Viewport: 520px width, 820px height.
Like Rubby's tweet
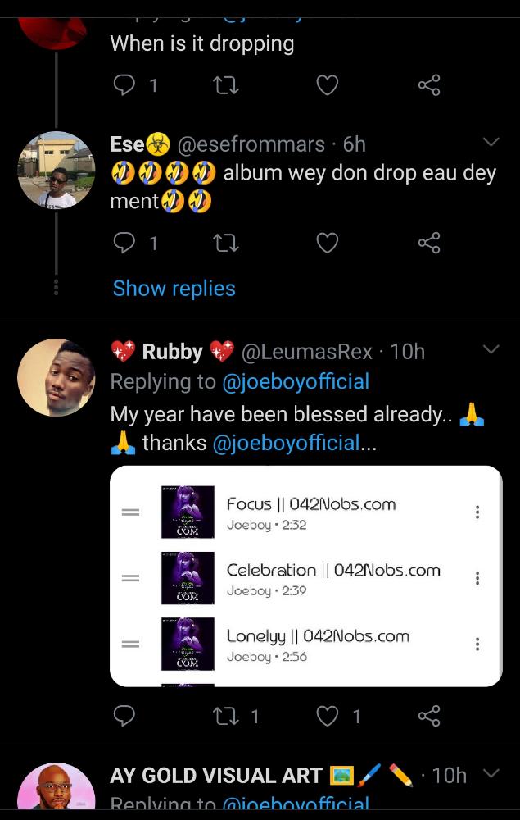pyautogui.click(x=328, y=717)
